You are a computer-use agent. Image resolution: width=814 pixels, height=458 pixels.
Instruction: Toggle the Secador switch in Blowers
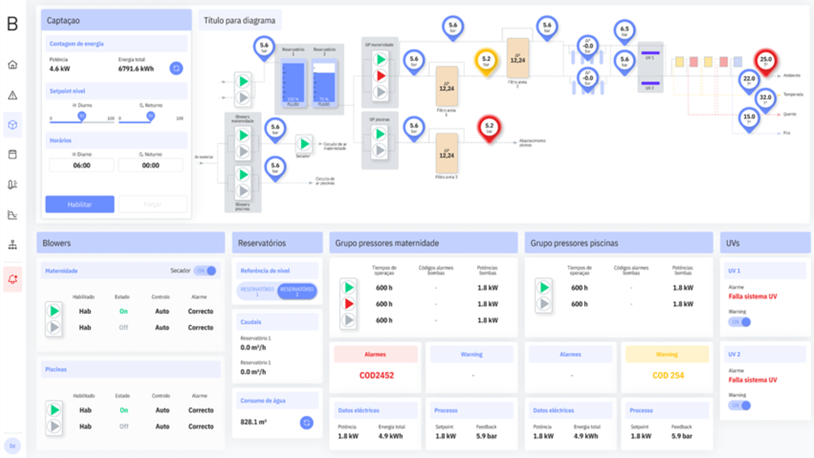[x=206, y=271]
